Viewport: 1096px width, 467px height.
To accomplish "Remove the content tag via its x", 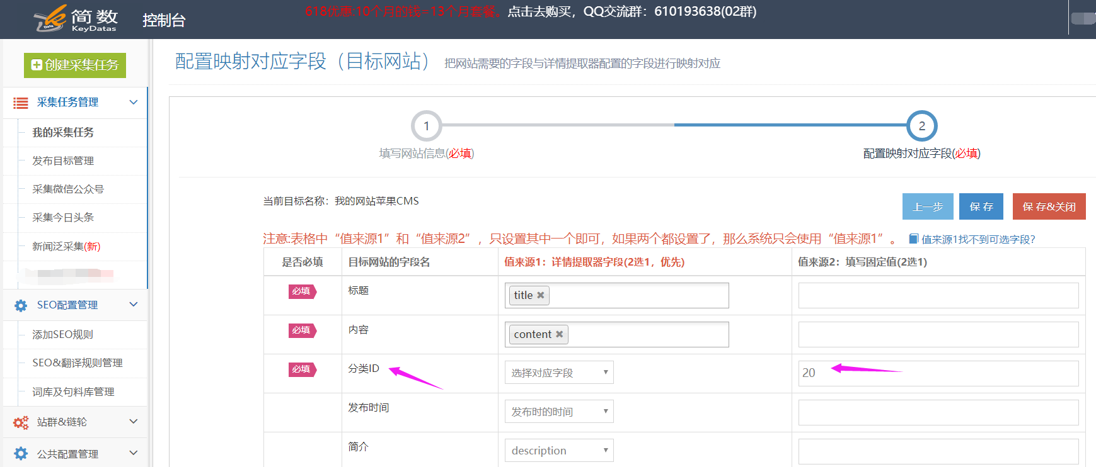I will click(559, 334).
